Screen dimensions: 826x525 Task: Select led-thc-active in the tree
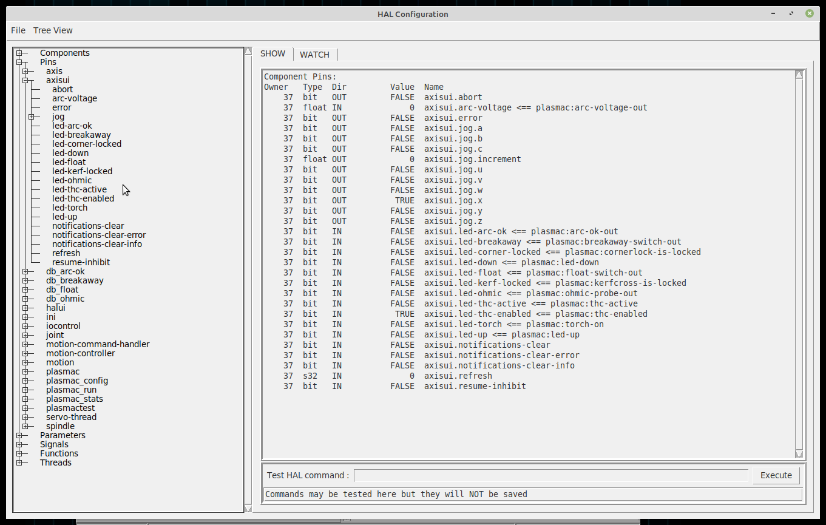[x=80, y=189]
